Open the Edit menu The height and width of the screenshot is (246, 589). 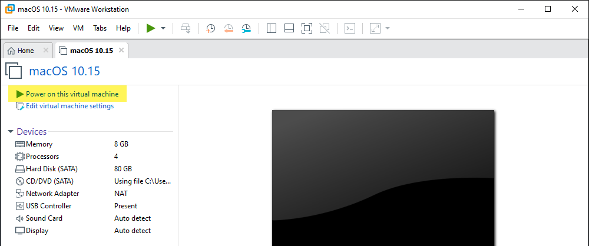(x=34, y=28)
